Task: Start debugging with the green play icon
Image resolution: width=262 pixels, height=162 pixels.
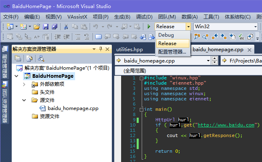Action: click(x=149, y=27)
